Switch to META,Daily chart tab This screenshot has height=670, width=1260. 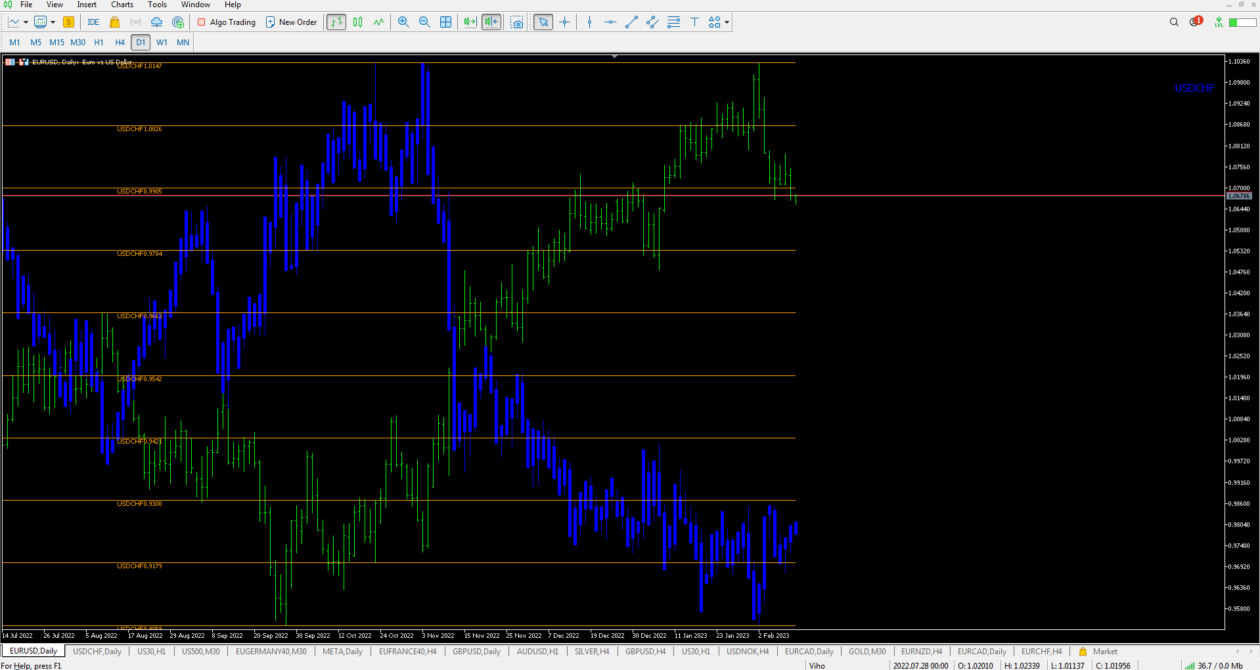(x=342, y=652)
